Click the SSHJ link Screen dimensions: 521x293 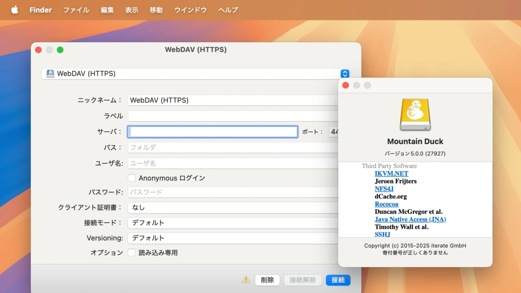click(x=382, y=234)
